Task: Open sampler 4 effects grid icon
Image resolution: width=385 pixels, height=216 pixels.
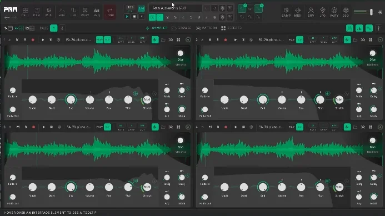Action: pos(371,127)
